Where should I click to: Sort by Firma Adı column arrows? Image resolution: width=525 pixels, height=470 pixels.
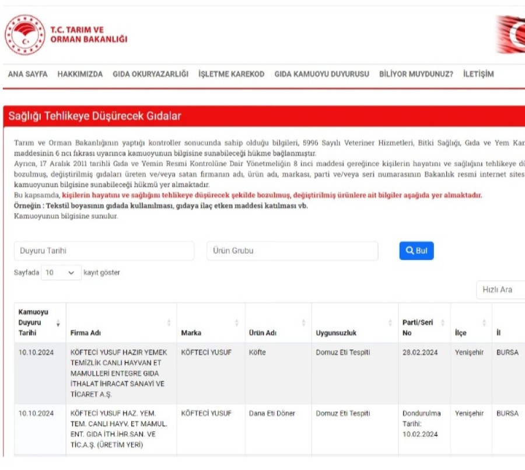169,323
